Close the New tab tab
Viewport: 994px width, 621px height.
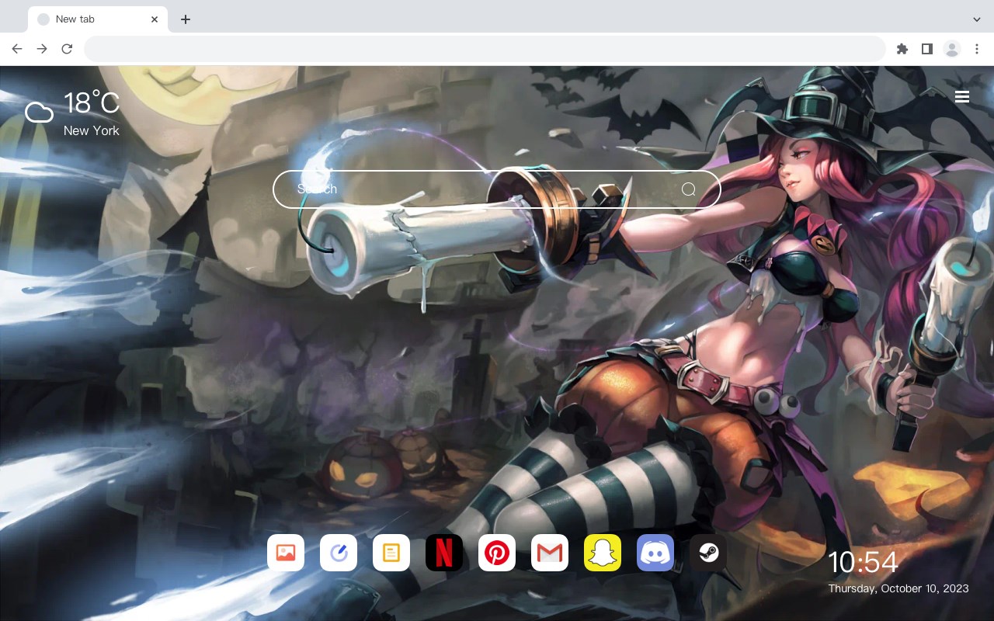tap(155, 19)
